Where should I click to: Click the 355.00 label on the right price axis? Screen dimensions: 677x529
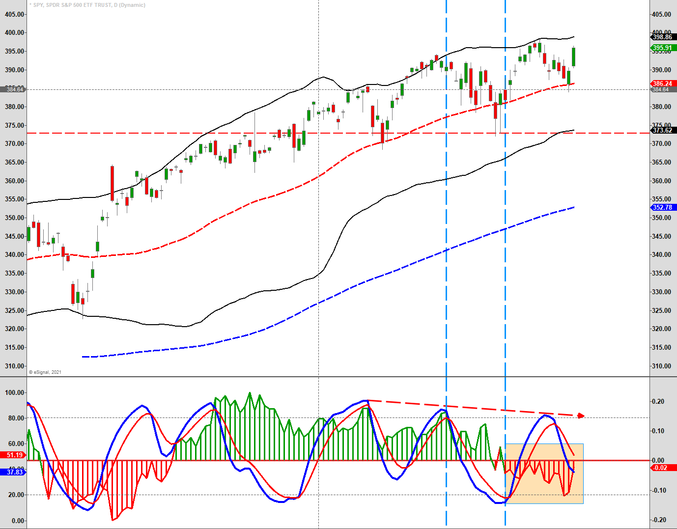point(661,199)
